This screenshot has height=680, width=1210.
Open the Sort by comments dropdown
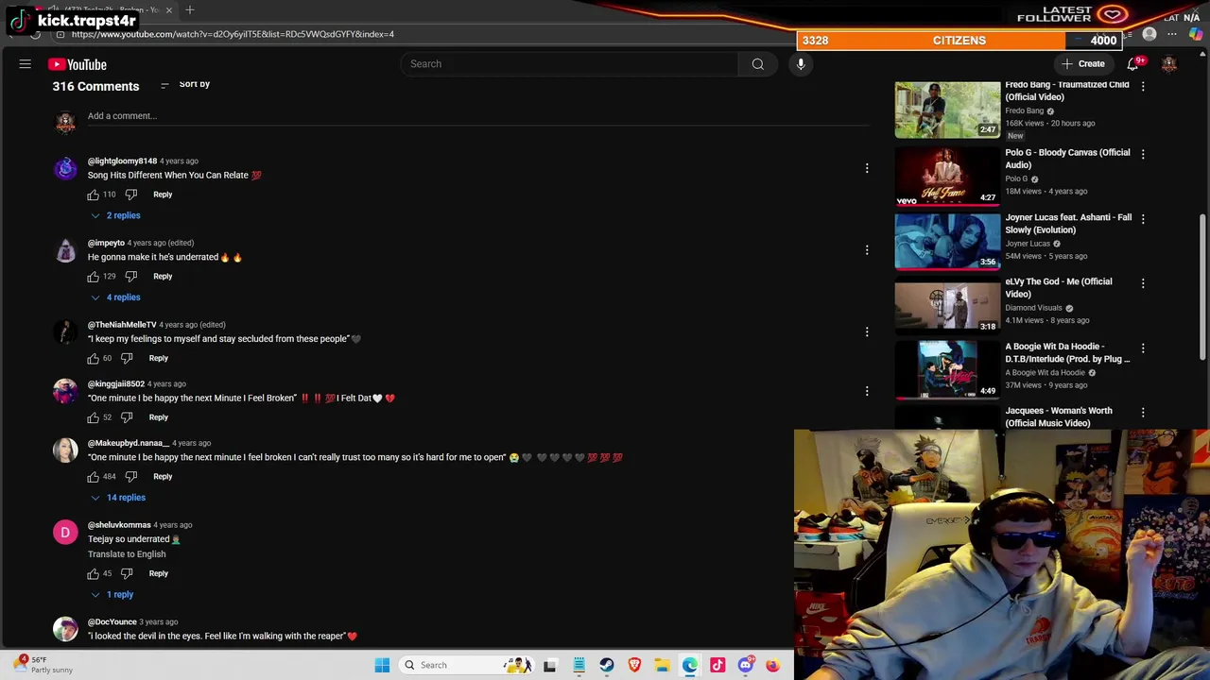[184, 85]
